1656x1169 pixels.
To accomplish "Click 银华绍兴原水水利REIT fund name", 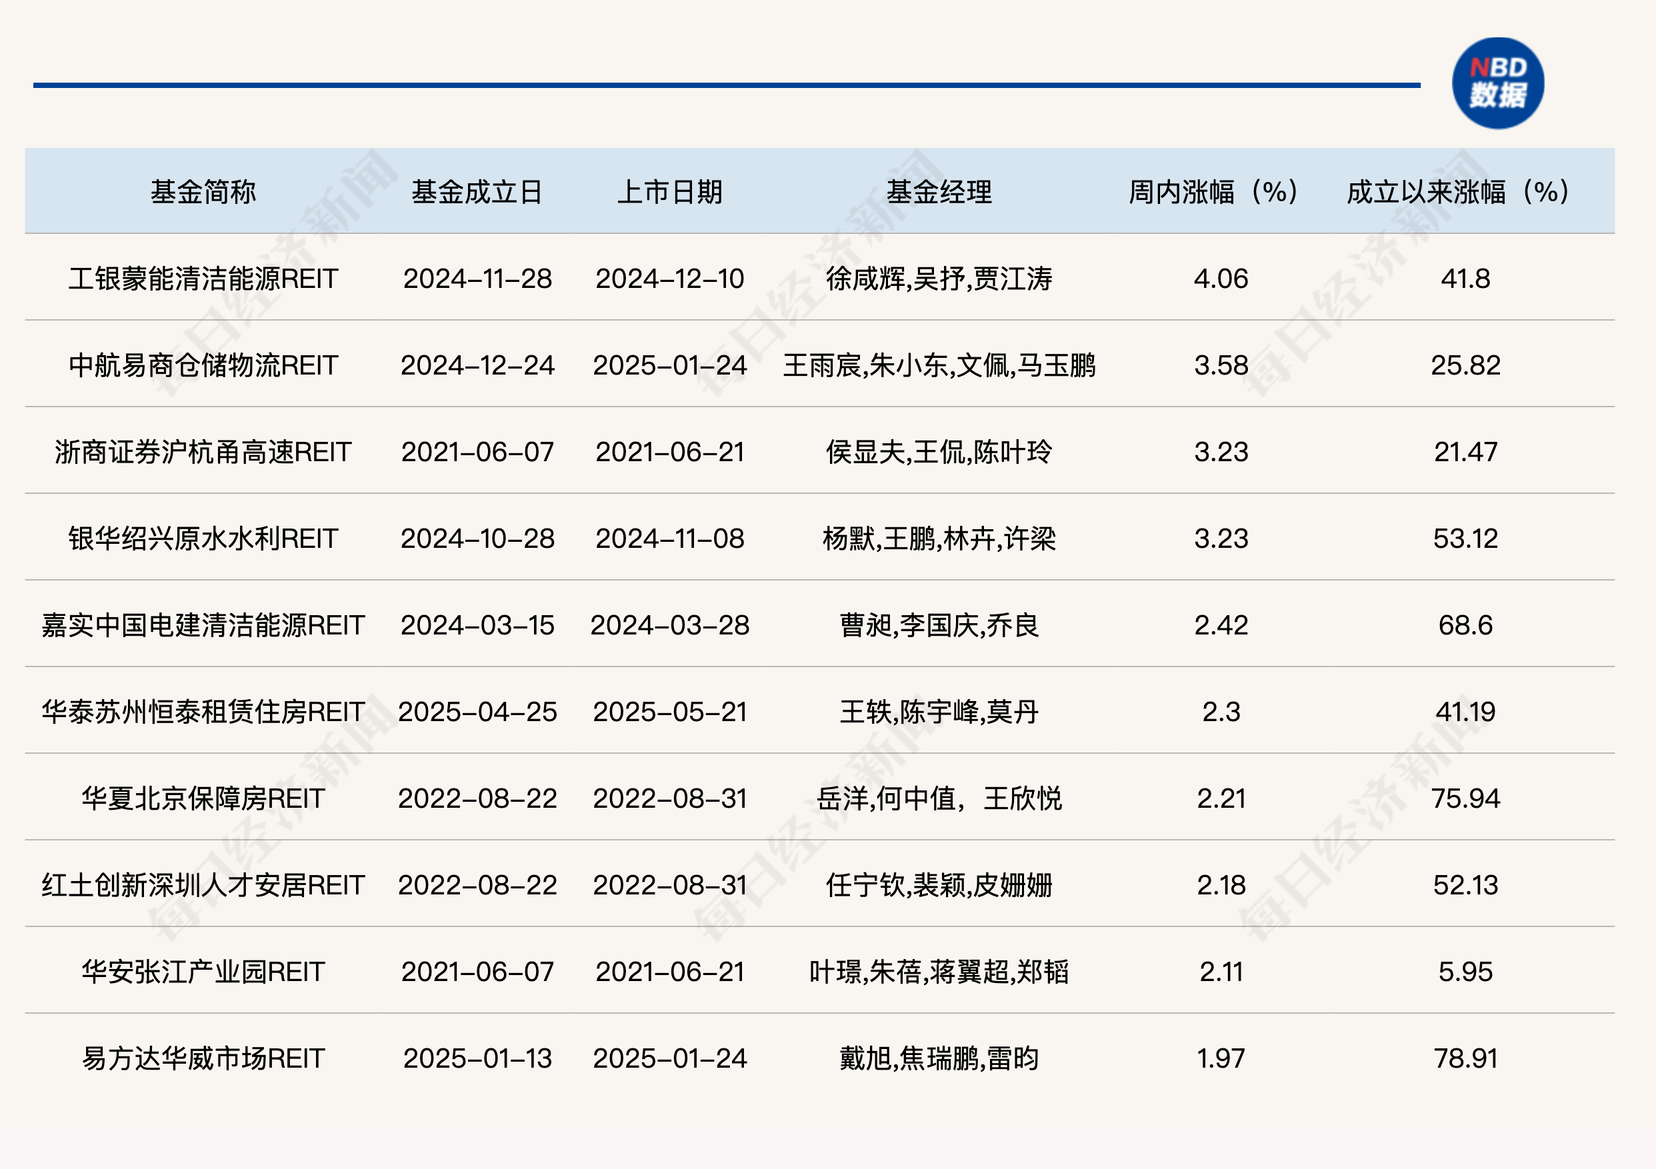I will click(203, 539).
